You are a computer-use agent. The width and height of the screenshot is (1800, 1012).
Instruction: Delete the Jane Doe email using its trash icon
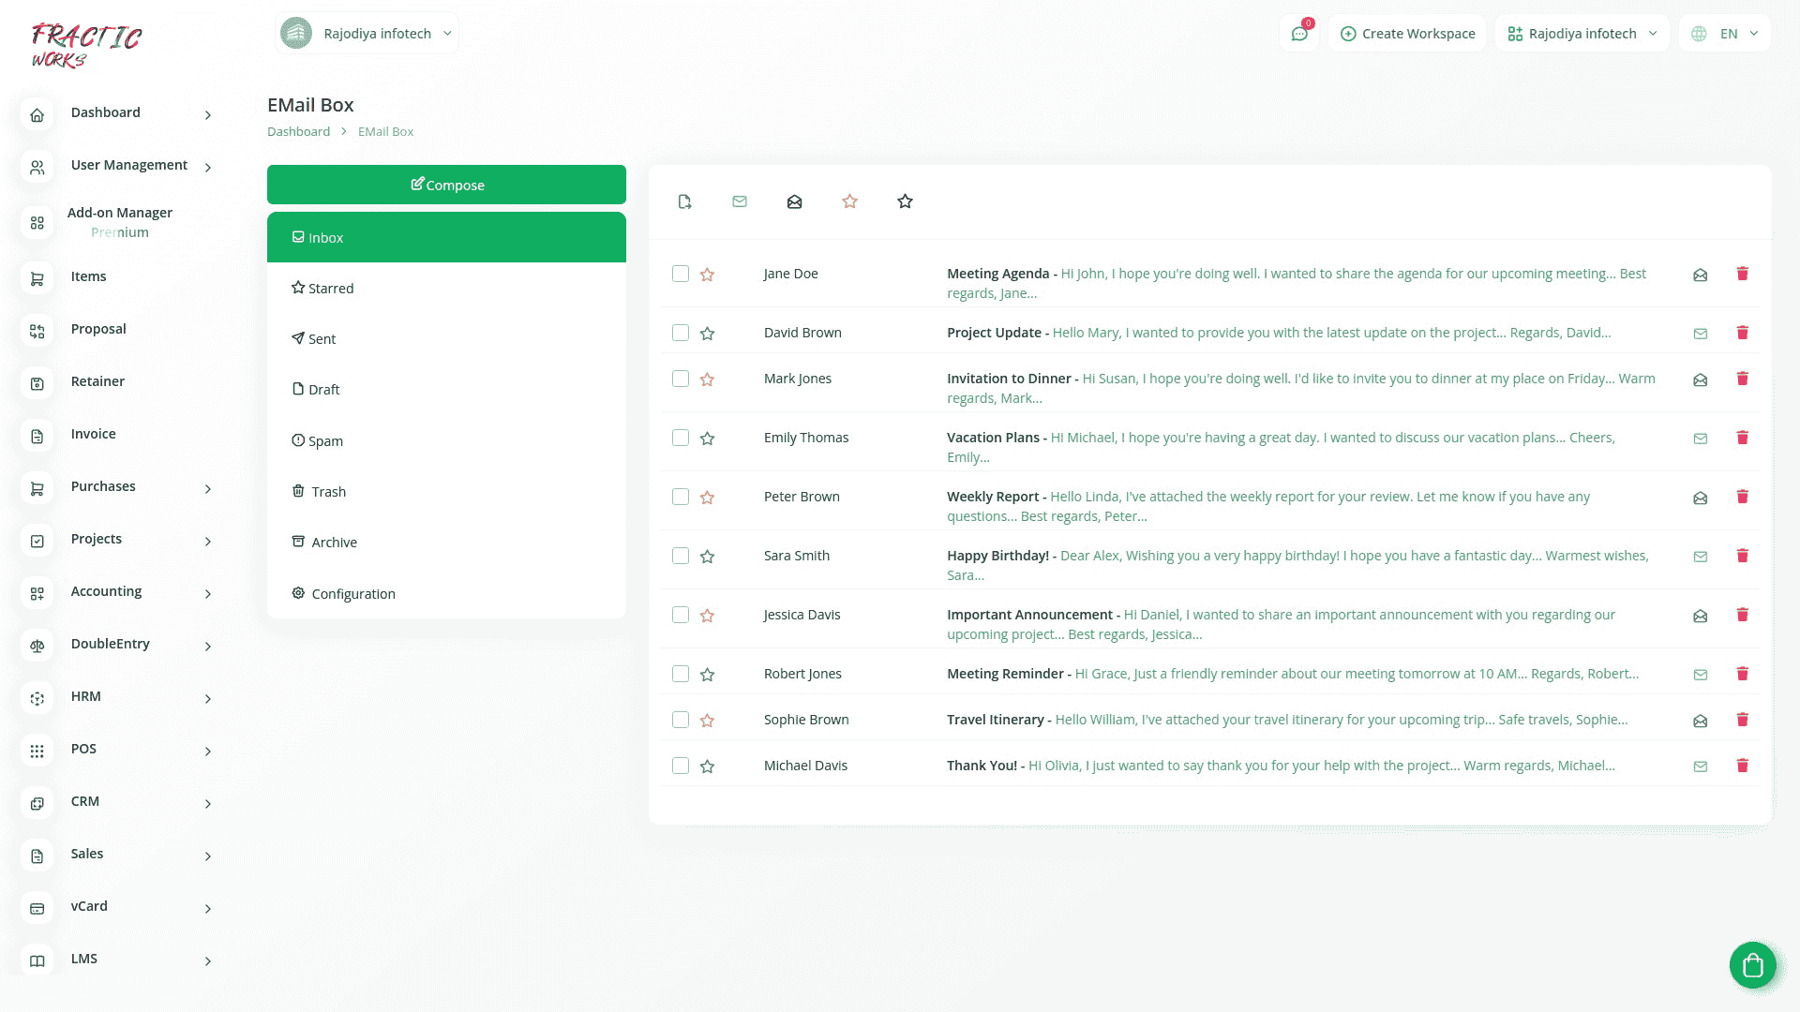tap(1742, 274)
